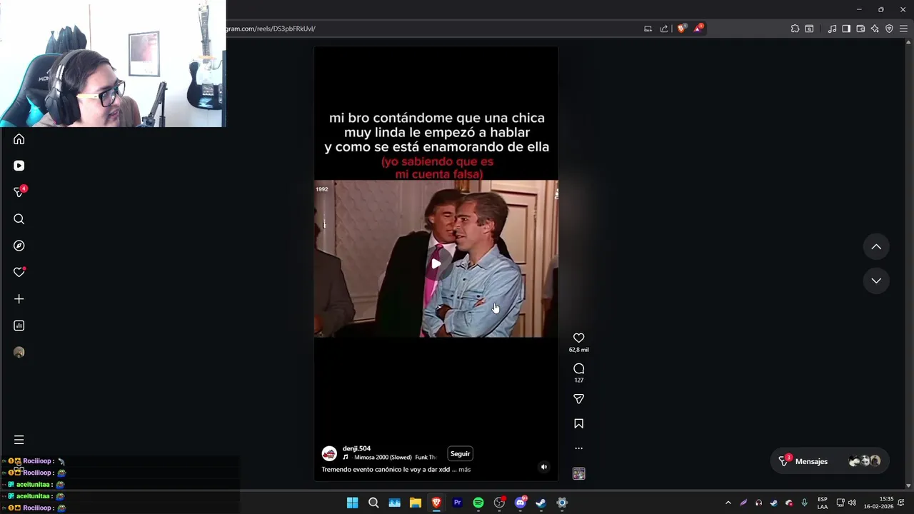Viewport: 914px width, 514px height.
Task: Switch the ESP LAA keyboard language indicator
Action: pos(823,503)
